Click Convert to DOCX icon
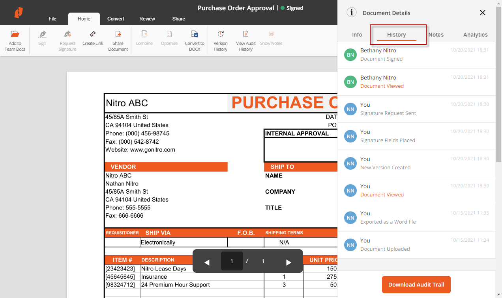 (x=194, y=34)
